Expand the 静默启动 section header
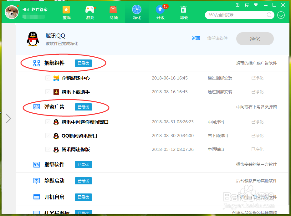 click(152, 181)
